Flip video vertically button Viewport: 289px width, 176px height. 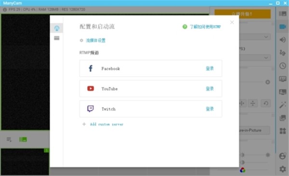(253, 103)
